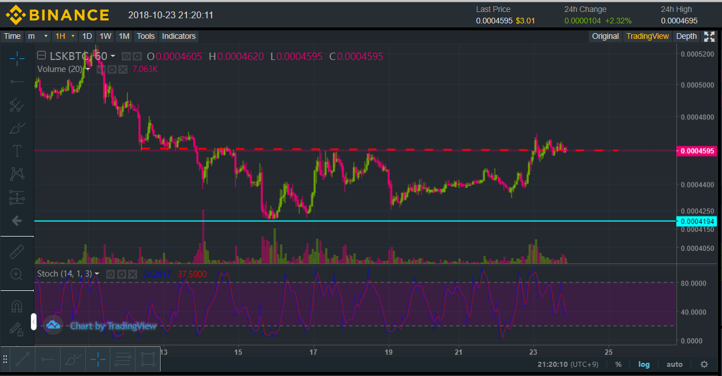
Task: Open the Indicators menu
Action: [x=179, y=36]
